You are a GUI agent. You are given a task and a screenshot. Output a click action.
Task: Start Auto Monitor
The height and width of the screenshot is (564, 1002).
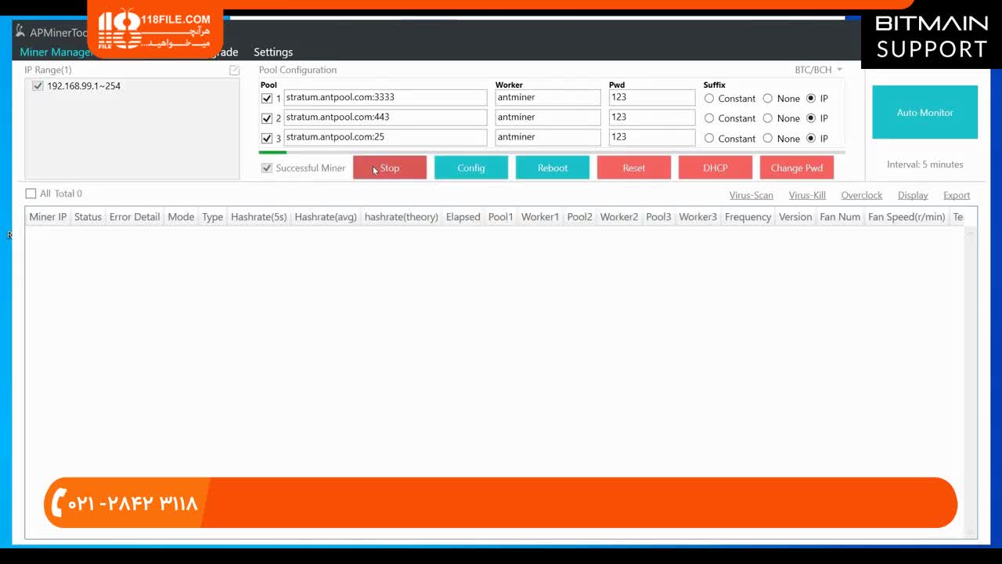click(x=925, y=112)
